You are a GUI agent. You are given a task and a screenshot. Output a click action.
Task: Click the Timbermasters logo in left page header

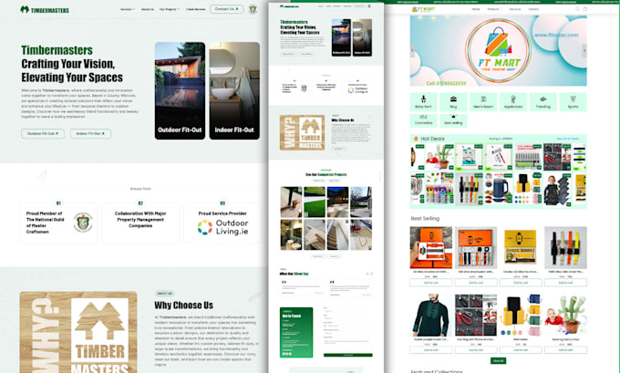[45, 9]
